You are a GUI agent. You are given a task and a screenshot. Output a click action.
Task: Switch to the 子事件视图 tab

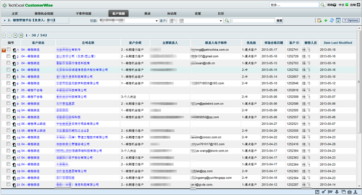click(83, 14)
